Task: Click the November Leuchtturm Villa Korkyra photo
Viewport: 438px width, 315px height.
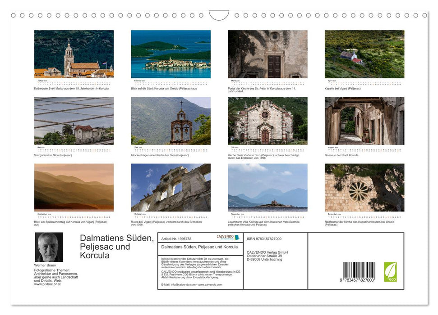Action: point(267,188)
